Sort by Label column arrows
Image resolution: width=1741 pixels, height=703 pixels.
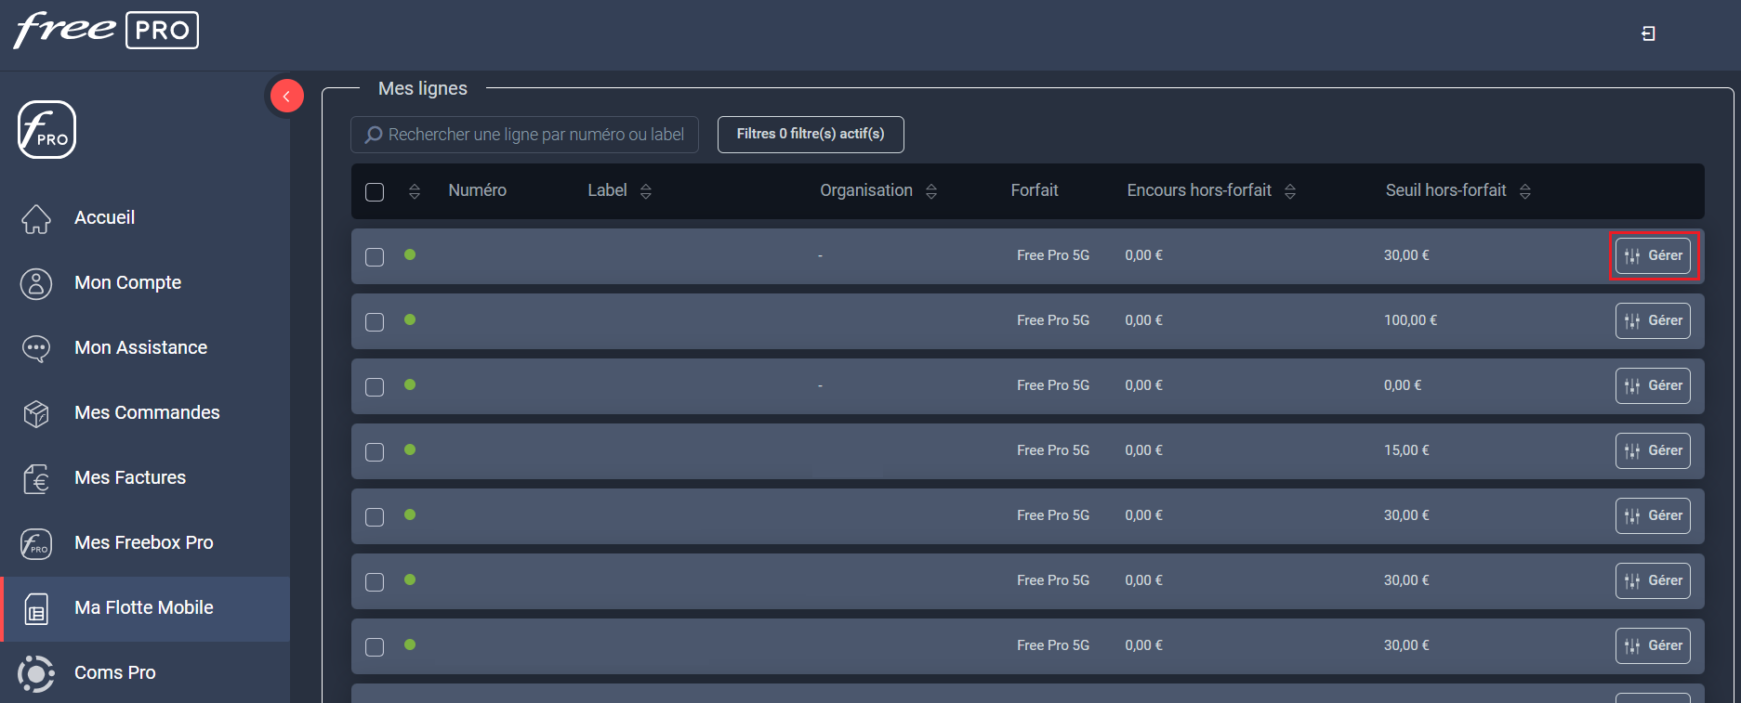click(x=646, y=191)
